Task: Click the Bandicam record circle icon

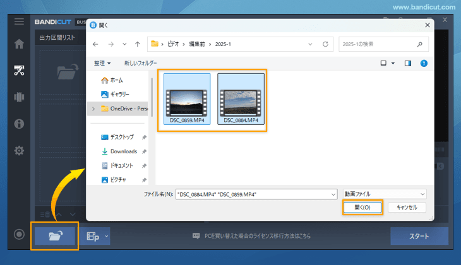Action: coord(19,235)
